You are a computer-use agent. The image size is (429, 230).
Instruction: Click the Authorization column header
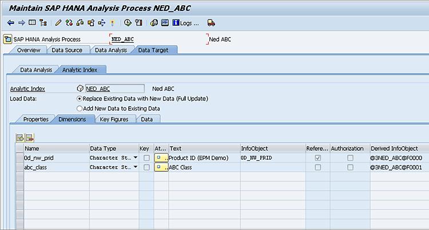pyautogui.click(x=350, y=148)
